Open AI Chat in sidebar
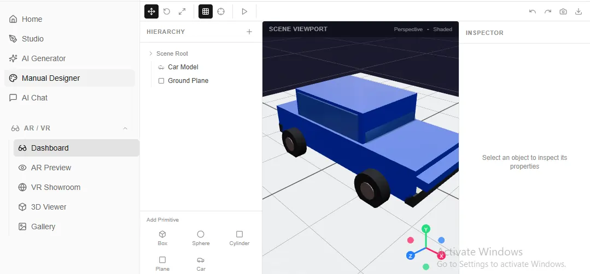Viewport: 590px width, 274px height. [69, 98]
